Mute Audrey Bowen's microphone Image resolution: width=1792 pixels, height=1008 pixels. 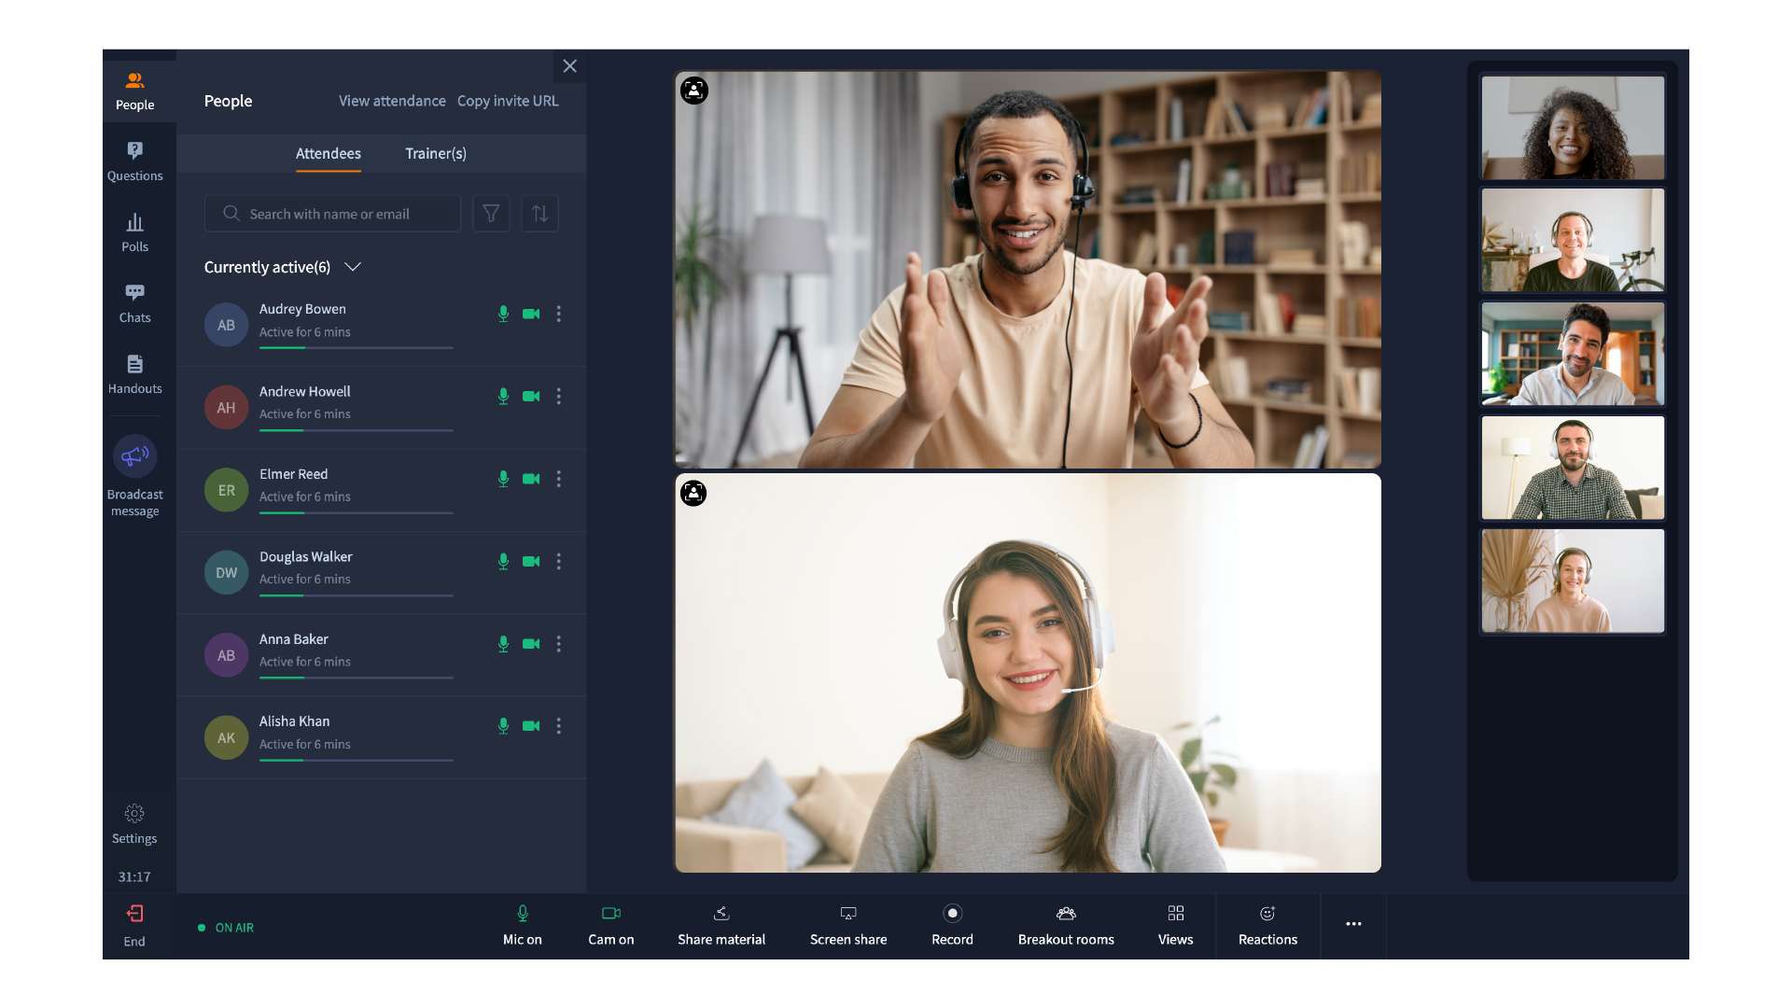pos(503,314)
